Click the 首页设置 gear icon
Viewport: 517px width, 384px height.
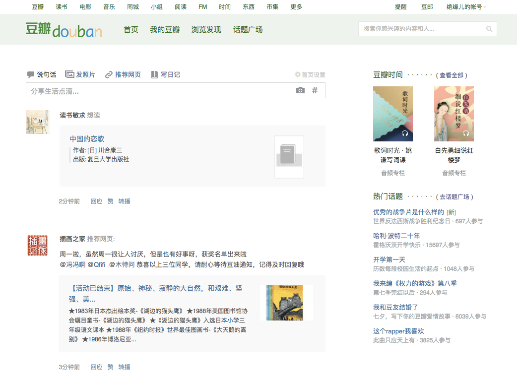[x=297, y=74]
